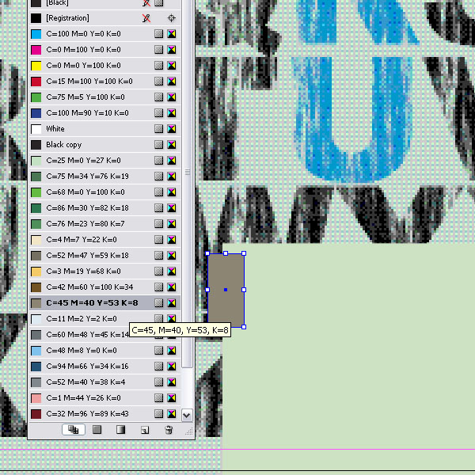The image size is (475, 475).
Task: Select the brown rectangle on the canvas
Action: click(226, 290)
